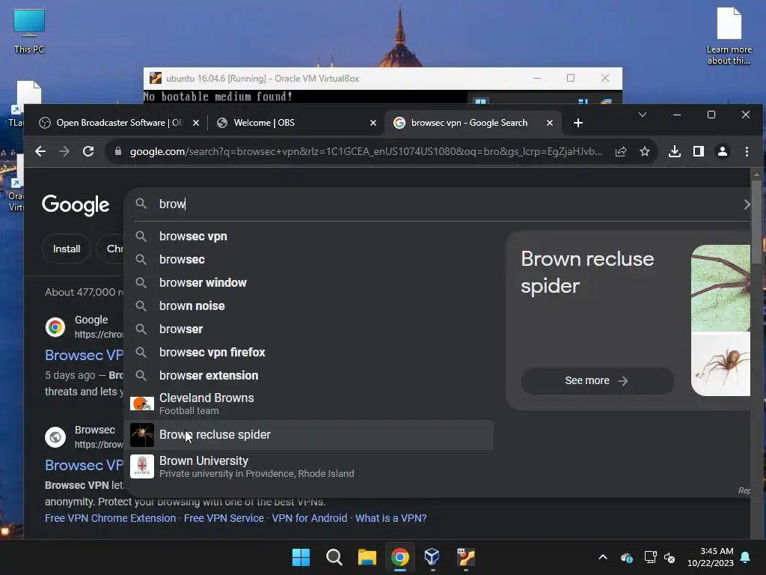
Task: Reload the Google search page
Action: point(88,151)
